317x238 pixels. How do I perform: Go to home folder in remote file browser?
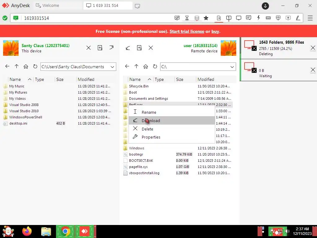(145, 66)
